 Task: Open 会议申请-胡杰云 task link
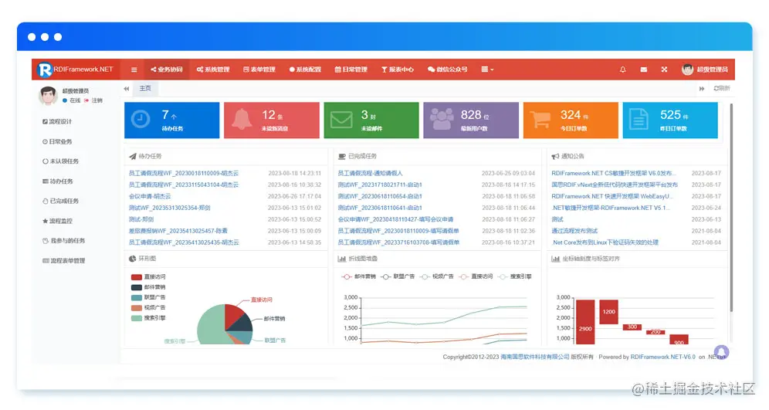[x=150, y=197]
